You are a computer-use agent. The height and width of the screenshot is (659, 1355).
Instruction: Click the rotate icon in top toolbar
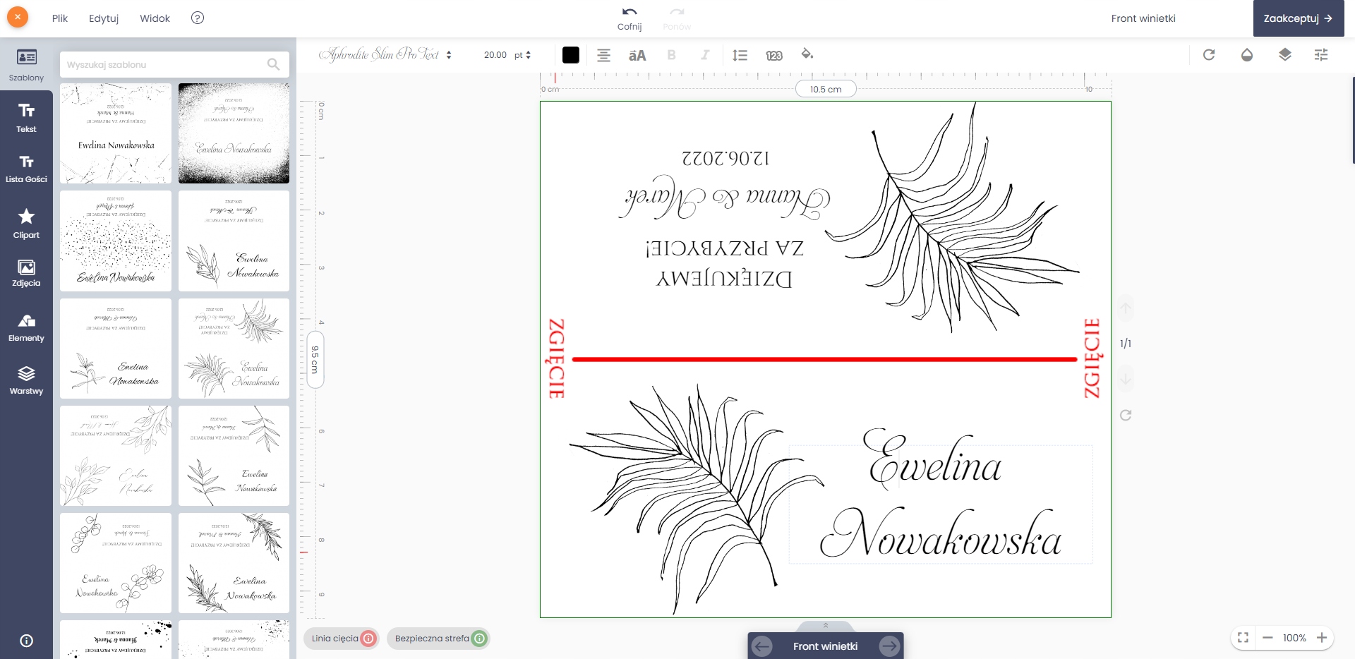(x=1209, y=54)
